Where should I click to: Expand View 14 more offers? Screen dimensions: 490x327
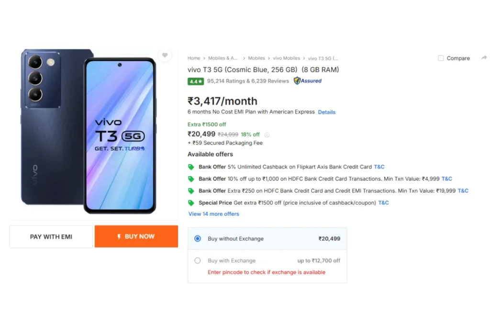(214, 214)
